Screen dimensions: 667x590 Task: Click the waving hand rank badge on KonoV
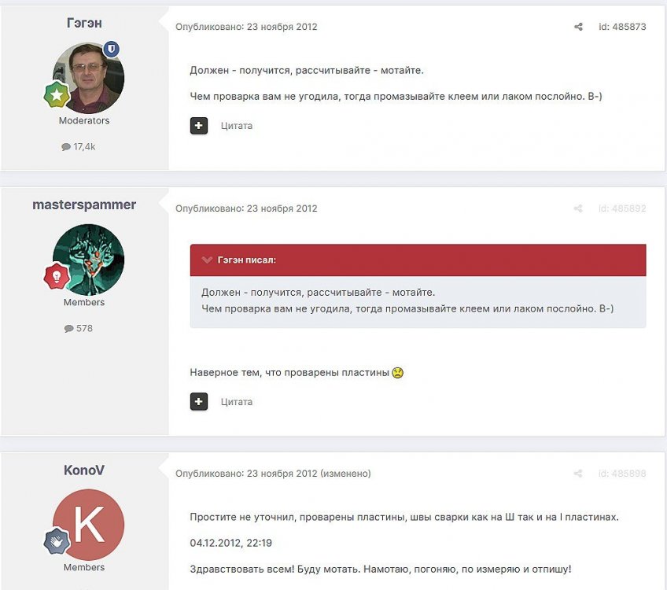pos(57,541)
